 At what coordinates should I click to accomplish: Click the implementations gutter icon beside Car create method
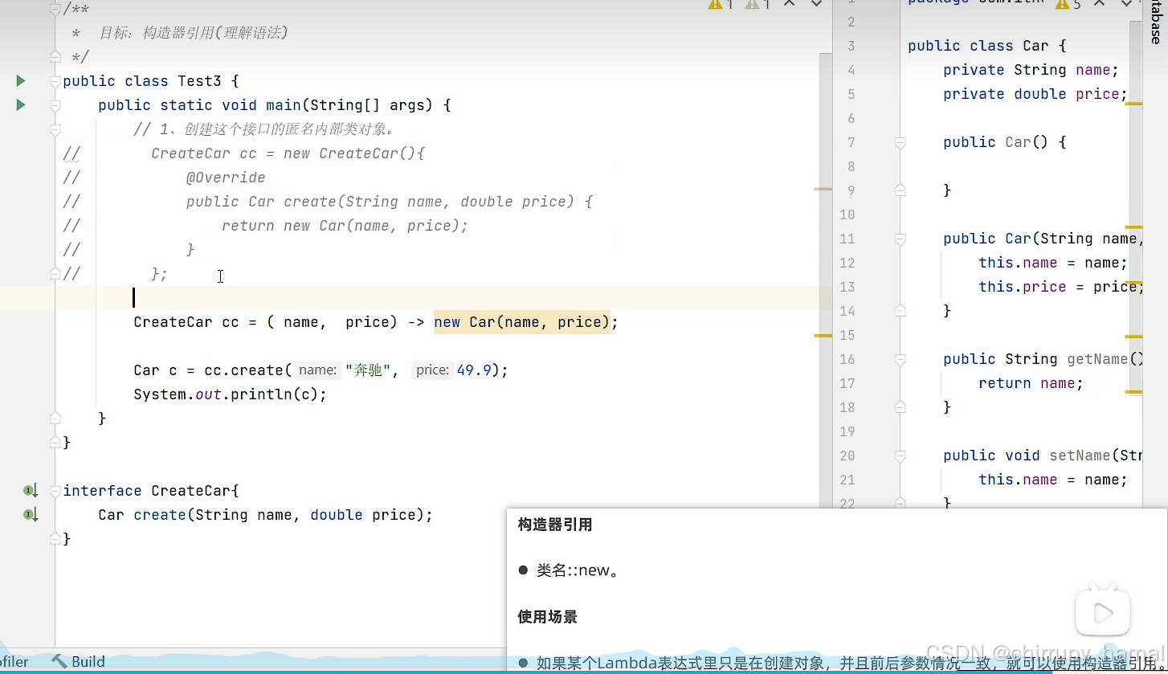[x=31, y=514]
